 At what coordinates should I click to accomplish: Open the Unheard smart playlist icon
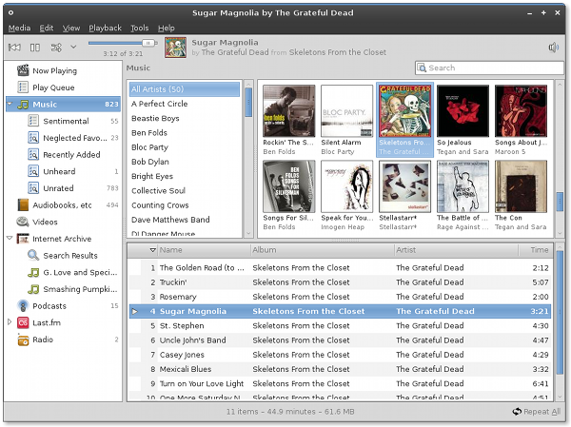click(33, 171)
